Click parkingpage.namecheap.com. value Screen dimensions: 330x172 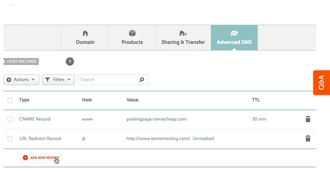(x=157, y=119)
